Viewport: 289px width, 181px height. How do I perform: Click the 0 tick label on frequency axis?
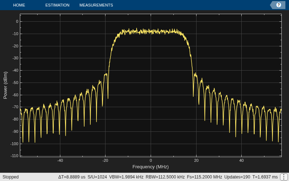(x=151, y=160)
